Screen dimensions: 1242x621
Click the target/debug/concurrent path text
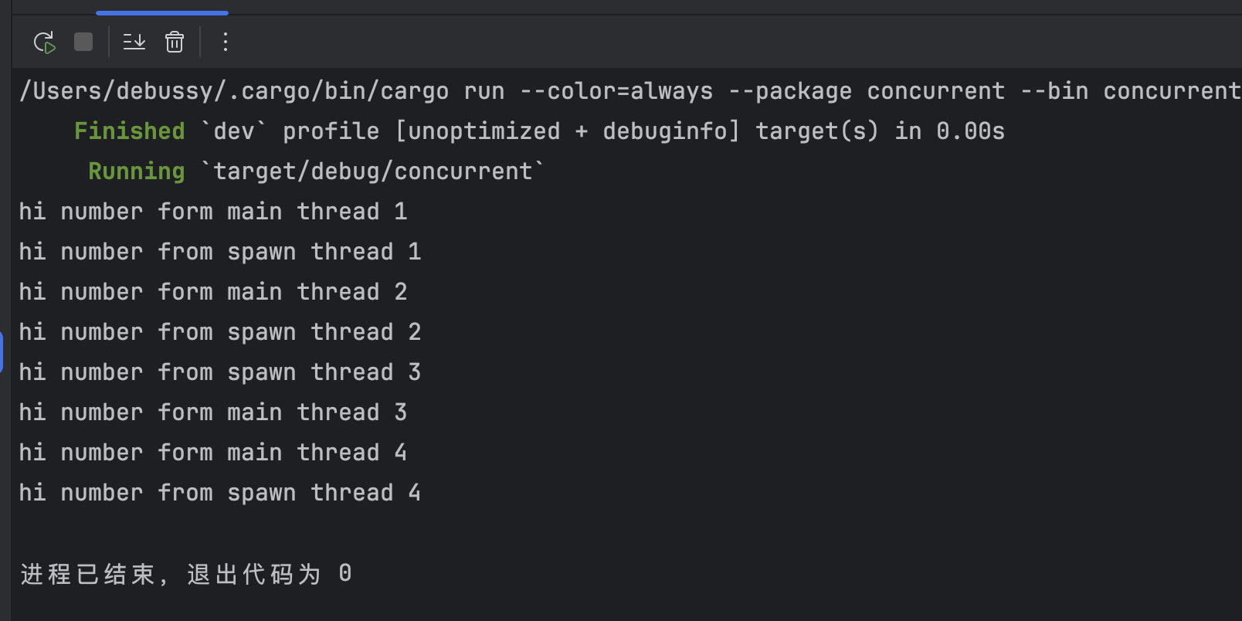point(372,171)
